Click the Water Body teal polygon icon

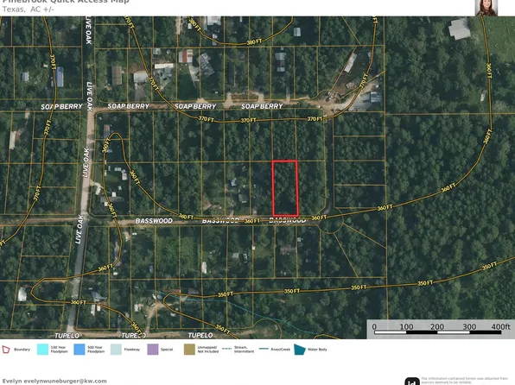(300, 350)
